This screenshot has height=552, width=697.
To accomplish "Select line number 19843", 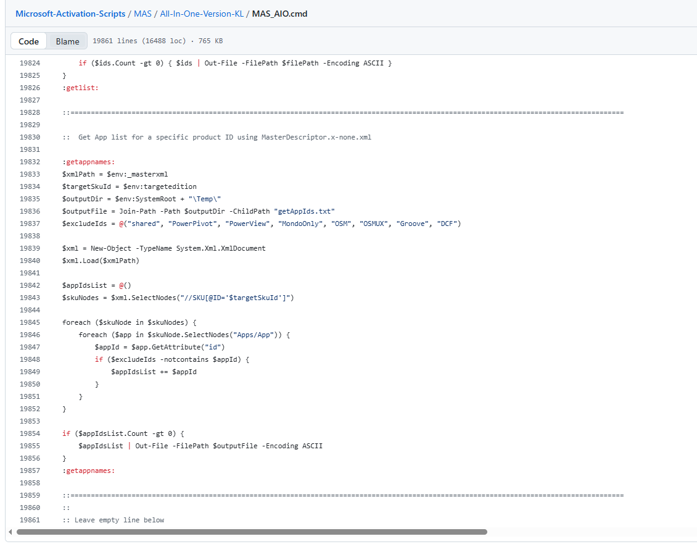I will click(30, 298).
